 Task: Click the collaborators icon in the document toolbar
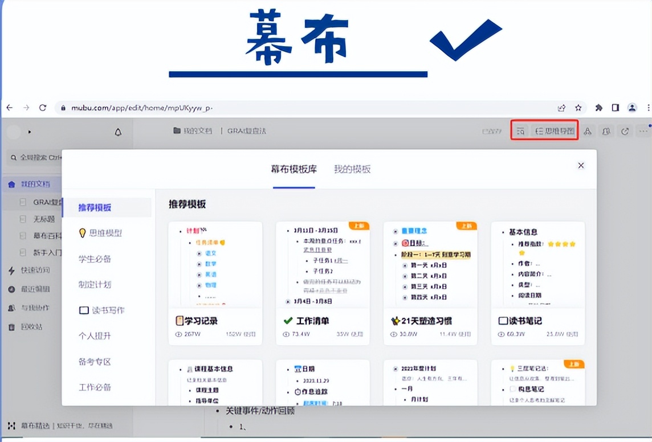coord(606,131)
